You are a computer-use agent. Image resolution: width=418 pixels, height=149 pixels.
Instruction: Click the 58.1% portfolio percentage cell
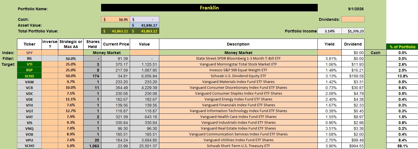pos(402,146)
